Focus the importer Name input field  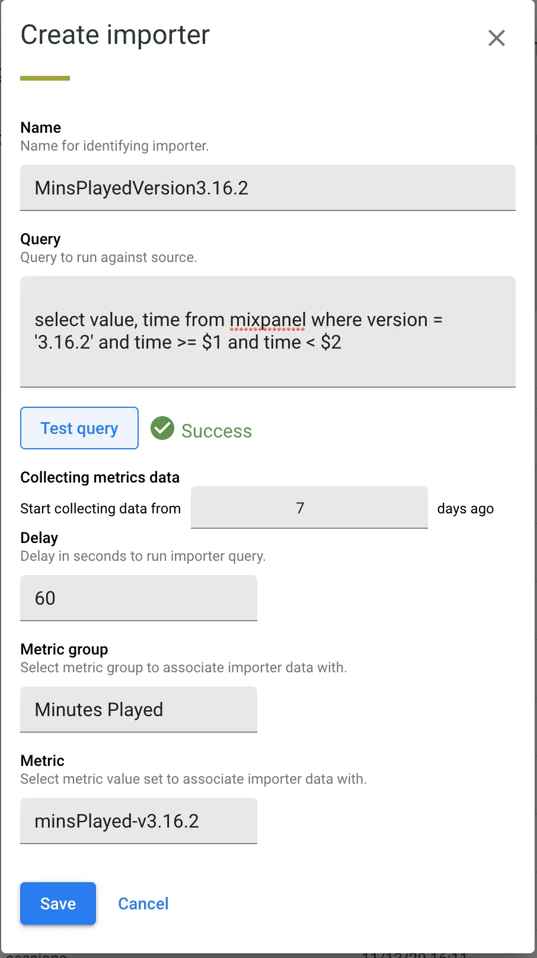(267, 188)
